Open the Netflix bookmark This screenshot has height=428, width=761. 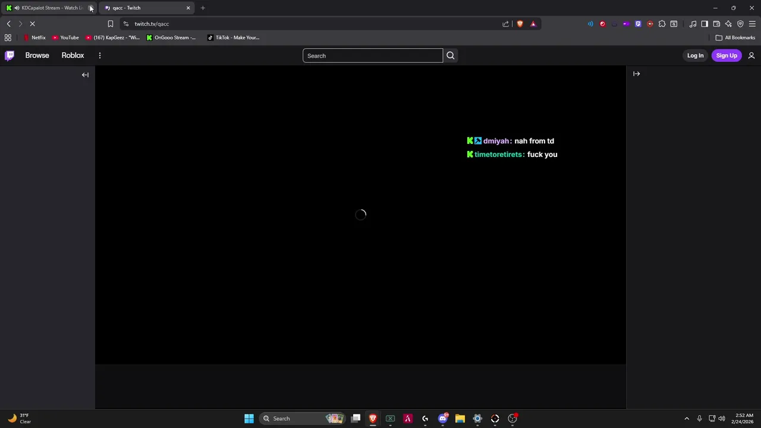click(x=34, y=37)
